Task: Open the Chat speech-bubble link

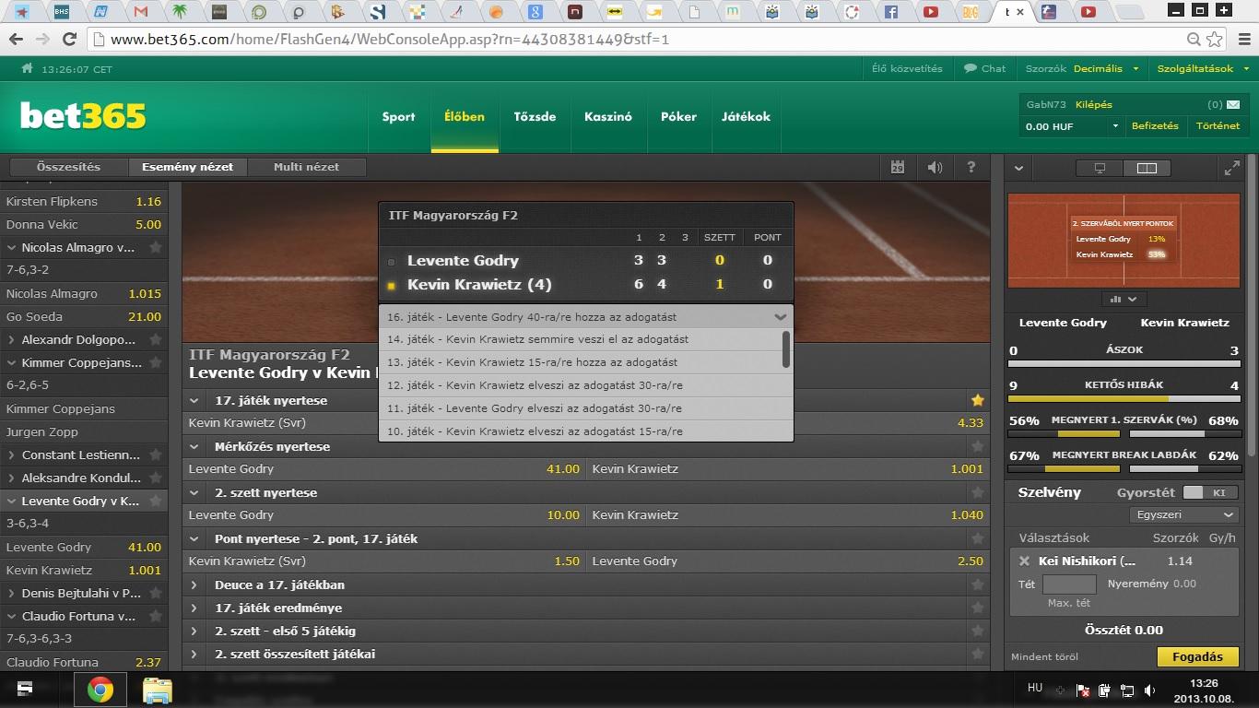Action: click(985, 68)
